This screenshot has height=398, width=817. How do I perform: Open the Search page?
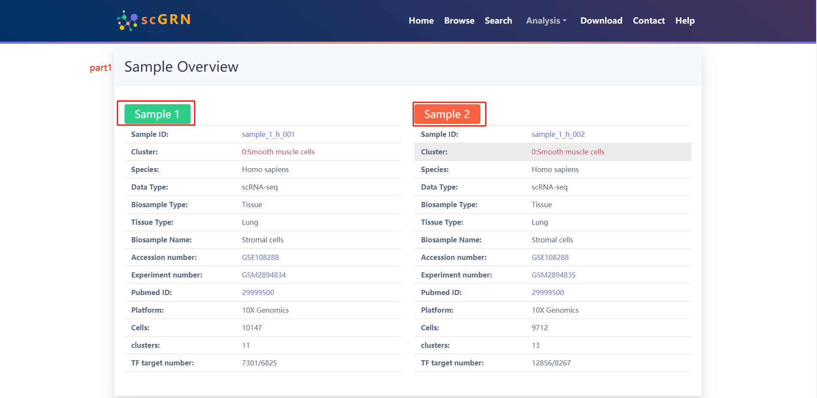(x=498, y=21)
